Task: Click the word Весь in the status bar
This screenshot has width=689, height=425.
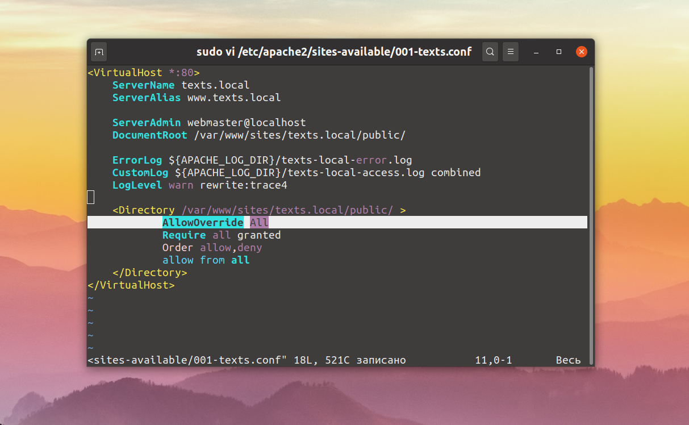Action: coord(568,360)
